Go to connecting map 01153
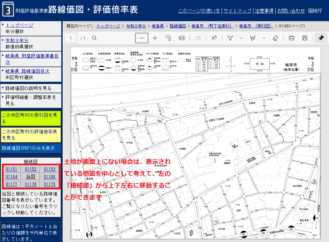The width and height of the screenshot is (329, 242). (49, 169)
